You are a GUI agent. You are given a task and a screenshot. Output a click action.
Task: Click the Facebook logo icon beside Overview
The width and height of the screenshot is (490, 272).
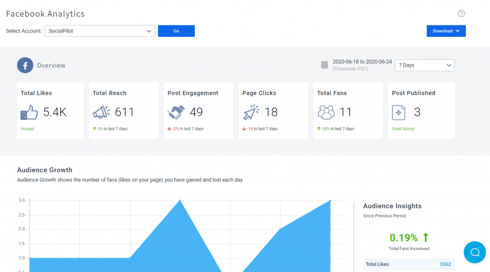25,65
